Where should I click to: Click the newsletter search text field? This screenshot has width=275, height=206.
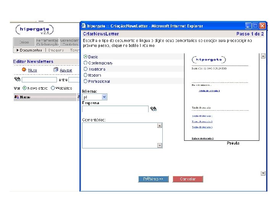39,80
